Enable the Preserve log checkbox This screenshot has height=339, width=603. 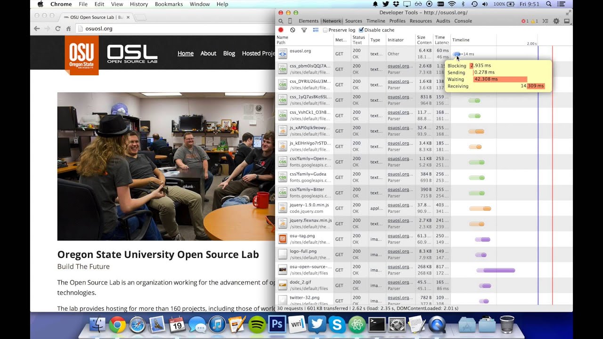[x=325, y=30]
